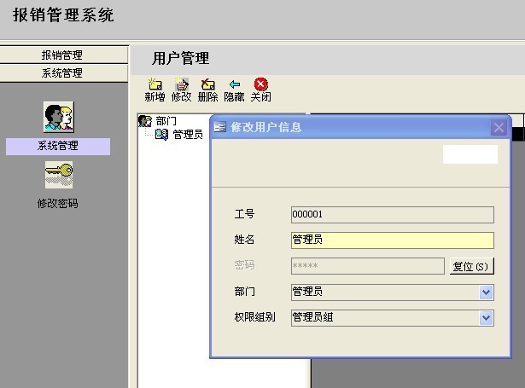This screenshot has width=525, height=388.
Task: Switch to the 报销管理 sidebar tab
Action: 64,55
